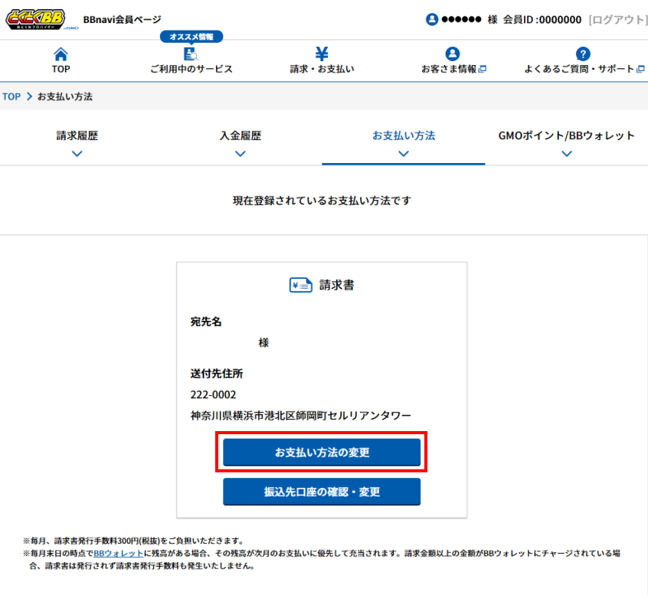This screenshot has width=648, height=595.
Task: Click the TOP home icon
Action: coord(61,54)
